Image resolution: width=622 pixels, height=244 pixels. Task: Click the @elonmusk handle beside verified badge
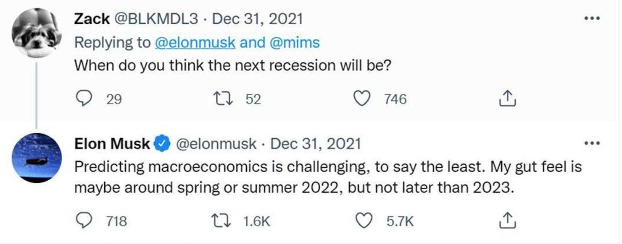point(215,144)
